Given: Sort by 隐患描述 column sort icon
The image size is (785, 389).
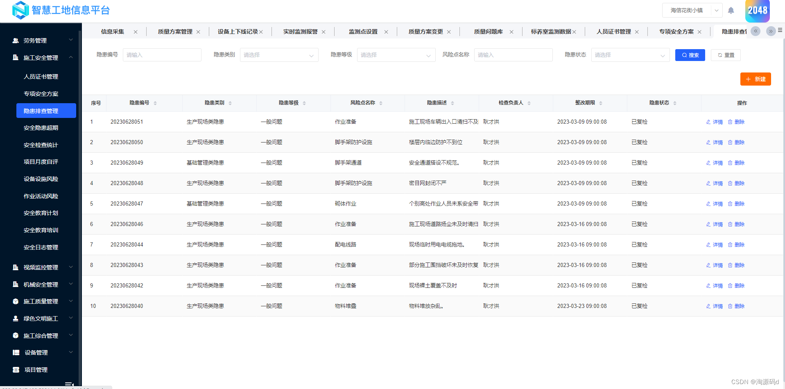Looking at the screenshot, I should coord(452,103).
